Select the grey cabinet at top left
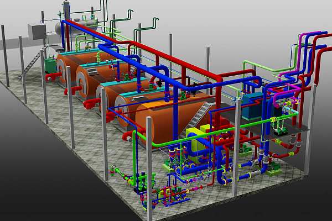Viewport: 332px width, 221px height. 38,31
